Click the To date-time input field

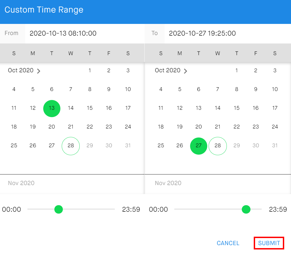click(228, 33)
